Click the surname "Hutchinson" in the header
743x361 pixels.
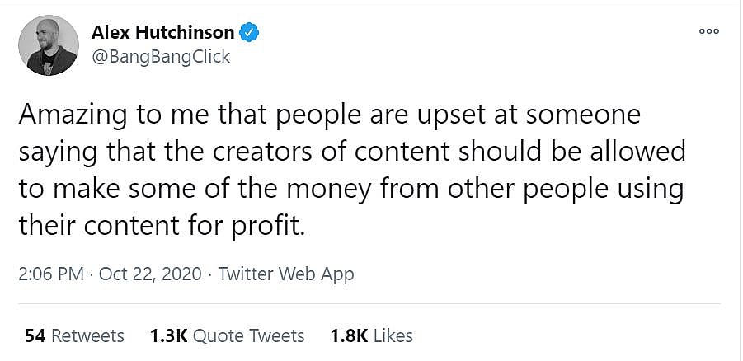click(190, 34)
